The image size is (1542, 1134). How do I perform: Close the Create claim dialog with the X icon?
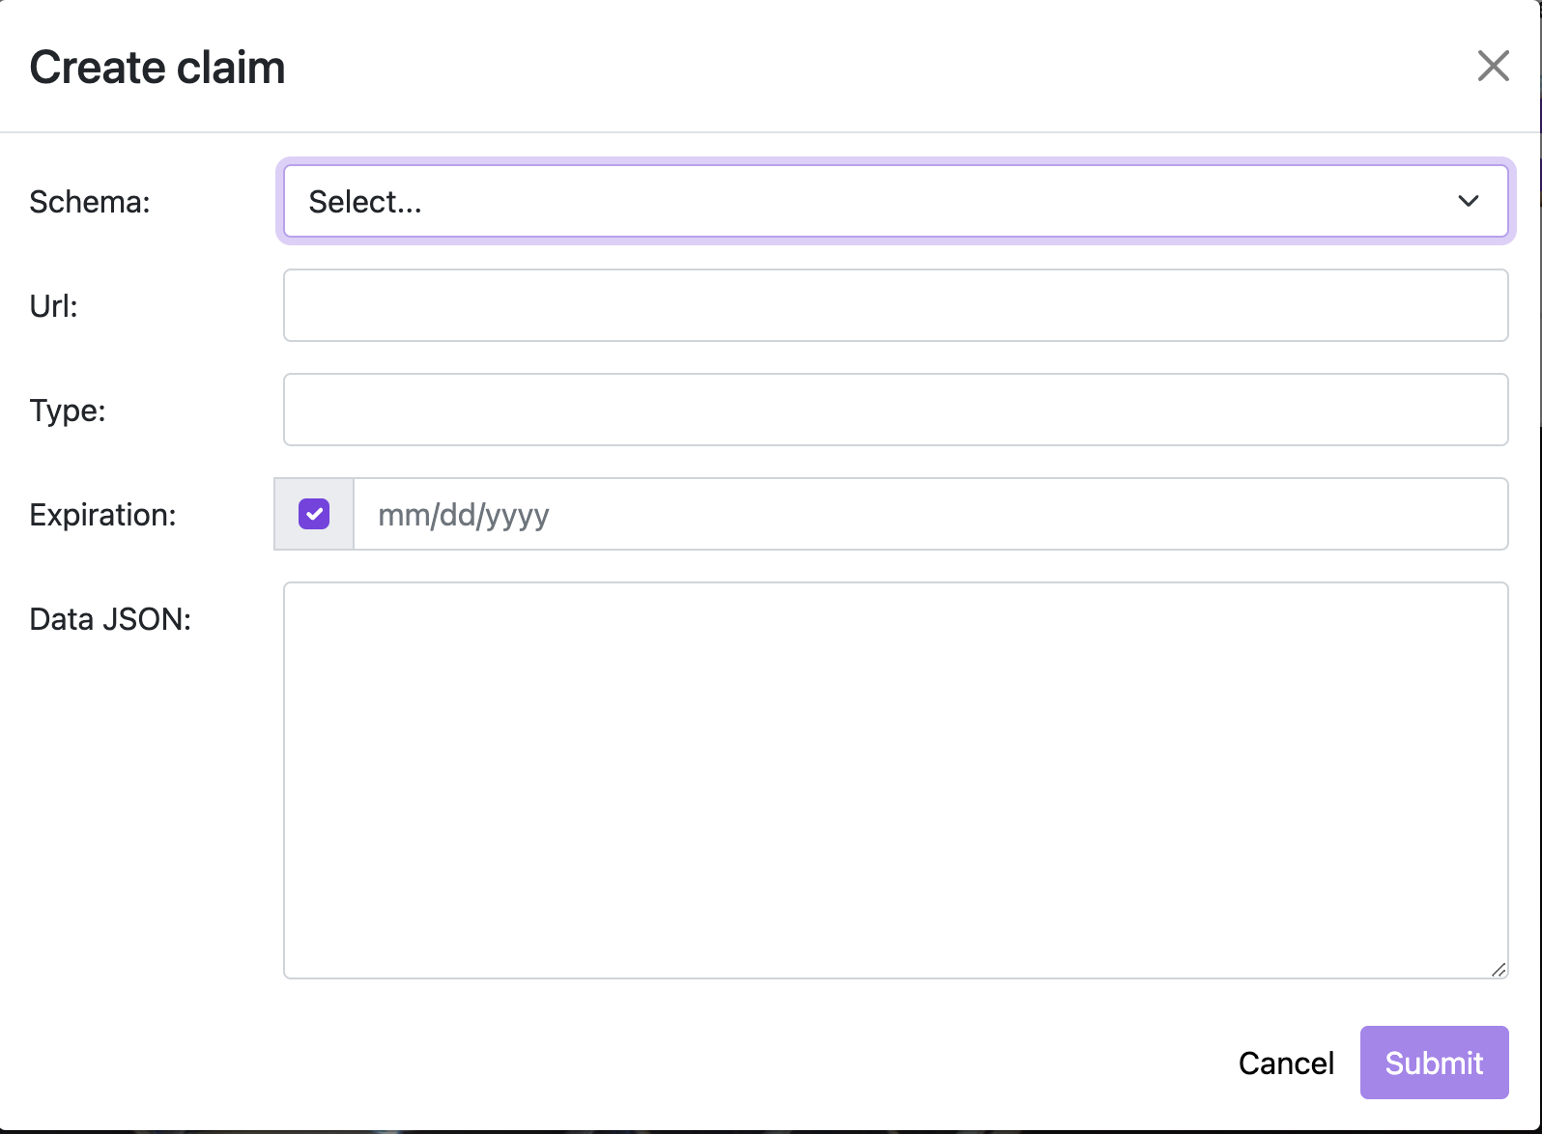point(1493,66)
